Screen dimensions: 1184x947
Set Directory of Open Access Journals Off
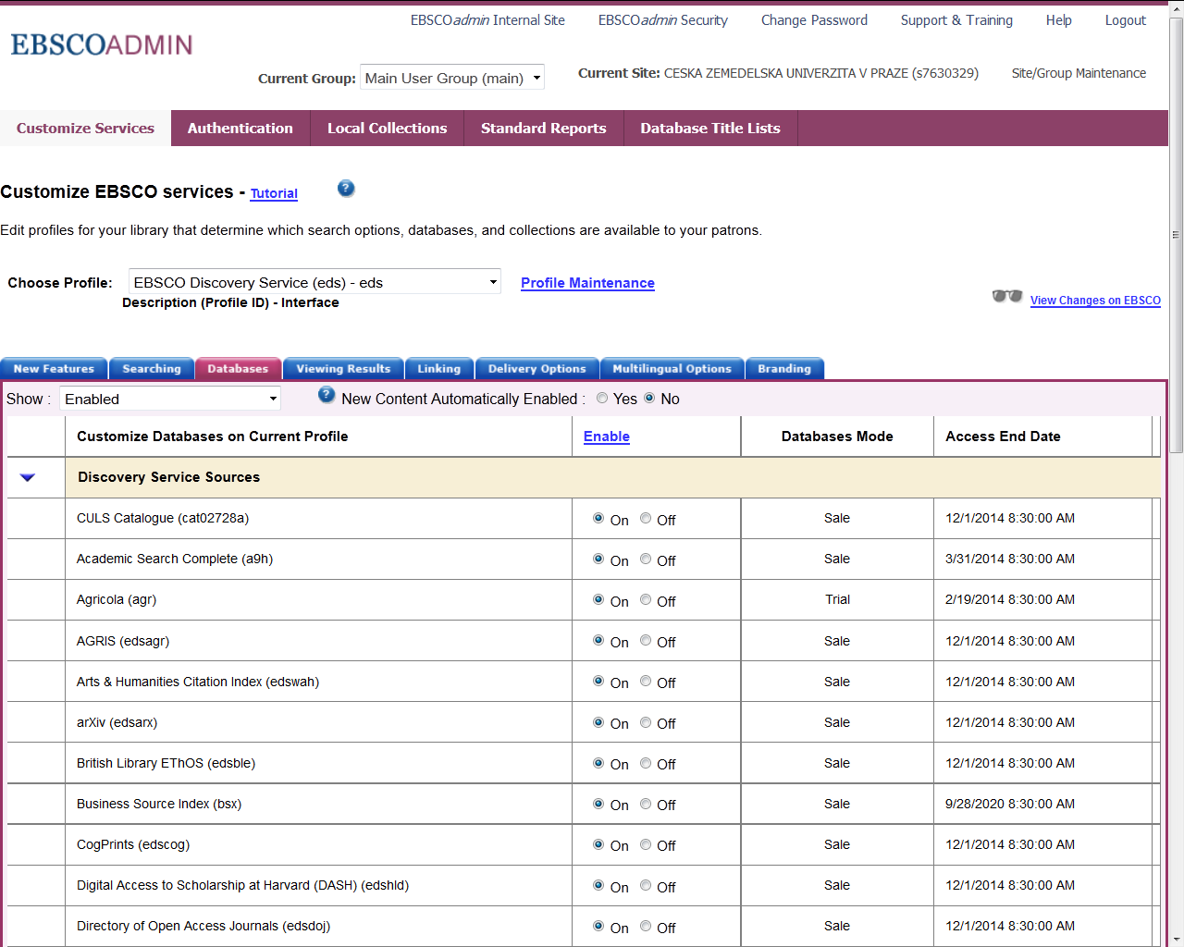pos(646,926)
